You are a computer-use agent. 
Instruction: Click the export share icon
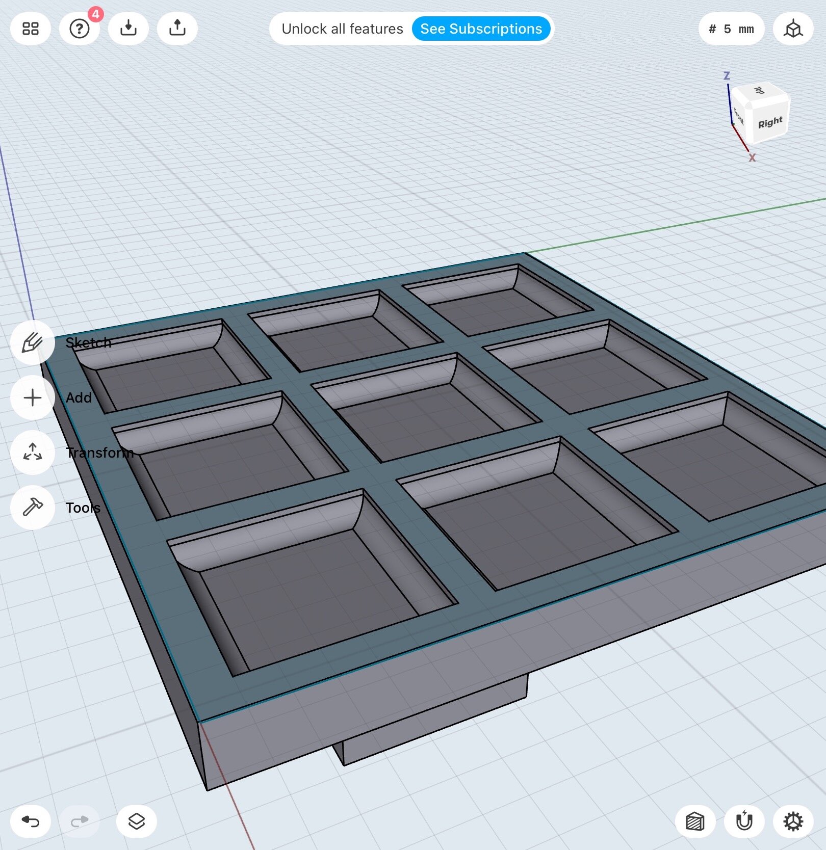pos(177,29)
